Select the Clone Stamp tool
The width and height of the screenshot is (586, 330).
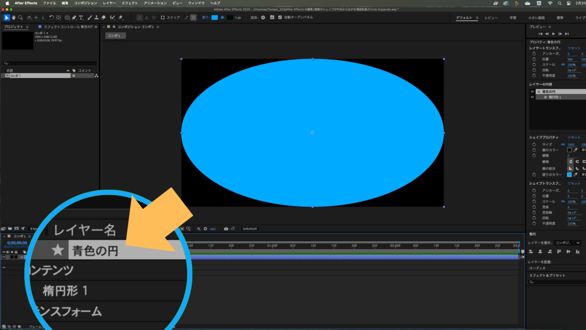coord(97,18)
